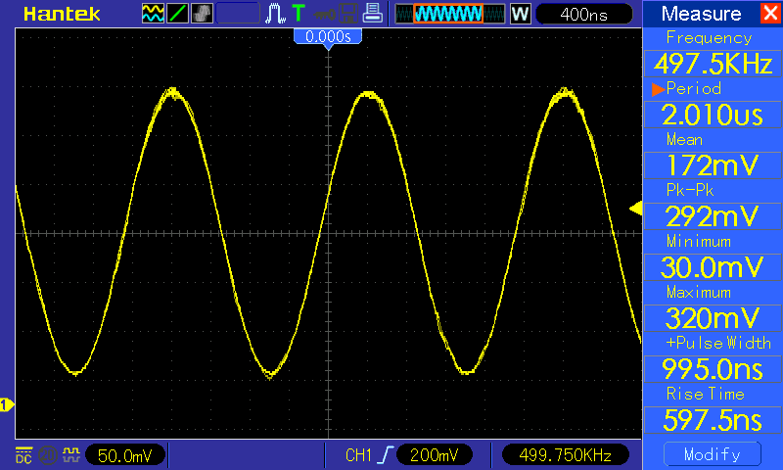Click the 20 bandwidth limit icon
The image size is (783, 470).
pyautogui.click(x=47, y=455)
